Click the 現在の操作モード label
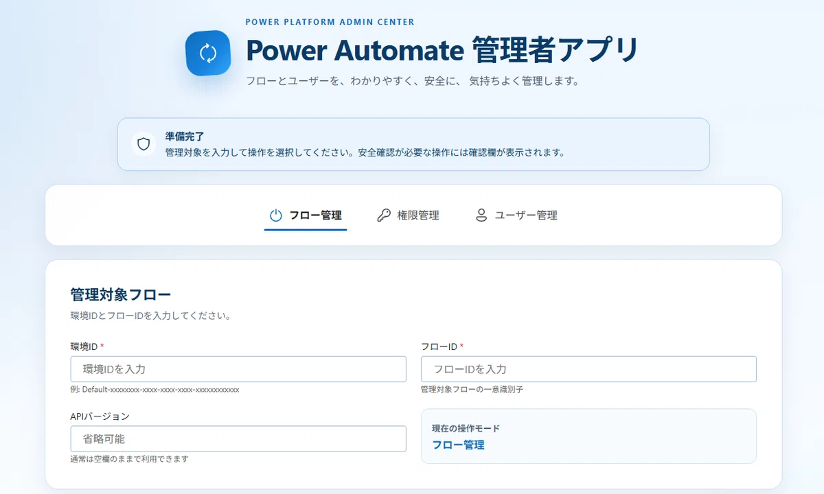 466,428
